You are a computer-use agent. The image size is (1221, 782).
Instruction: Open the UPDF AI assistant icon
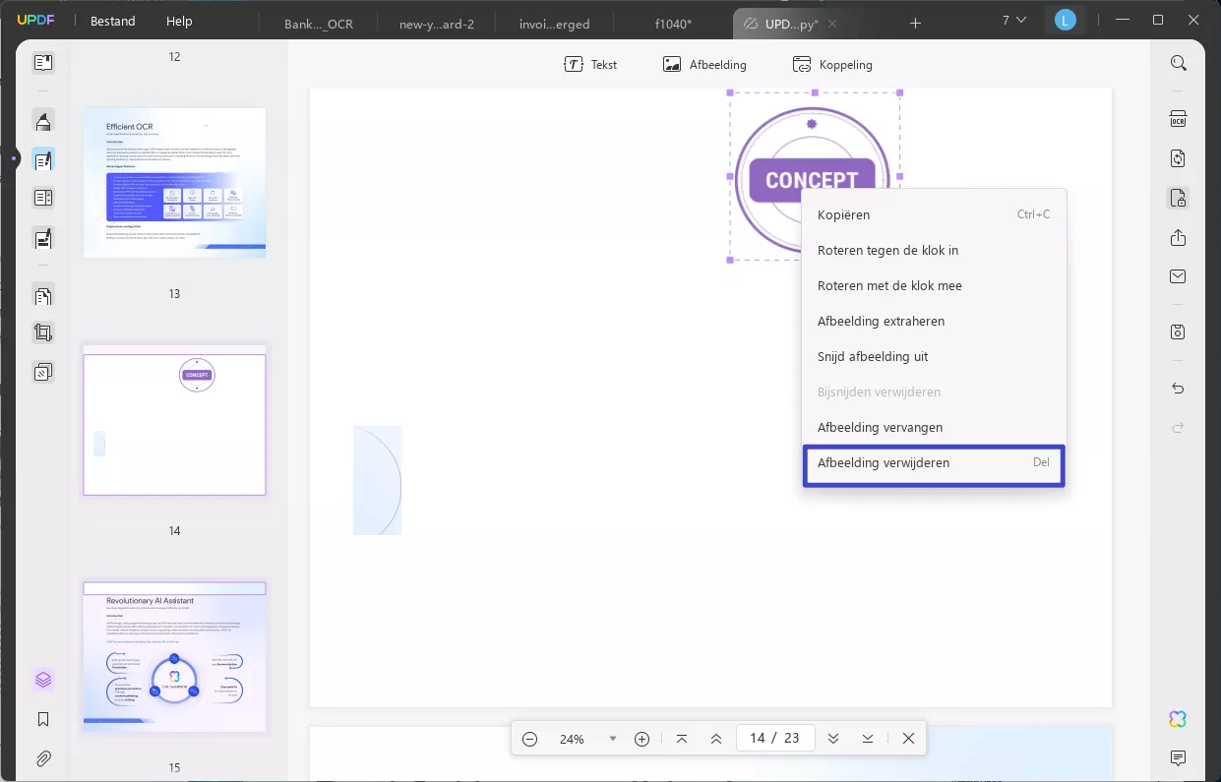[1178, 719]
